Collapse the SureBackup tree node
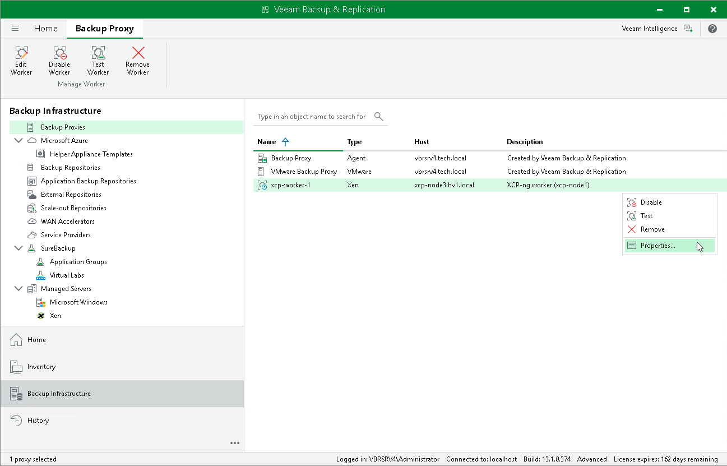 [x=18, y=248]
